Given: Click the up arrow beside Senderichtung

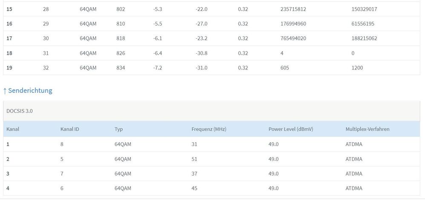Looking at the screenshot, I should coord(5,91).
